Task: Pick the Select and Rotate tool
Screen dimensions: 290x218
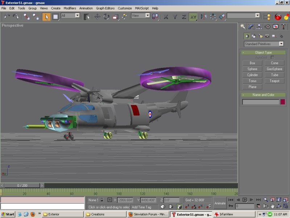Action: click(x=106, y=16)
